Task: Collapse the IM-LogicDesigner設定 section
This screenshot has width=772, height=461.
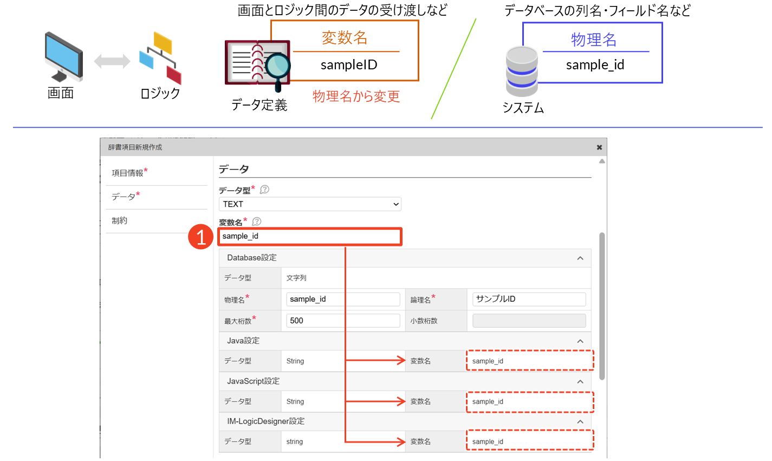Action: tap(580, 421)
